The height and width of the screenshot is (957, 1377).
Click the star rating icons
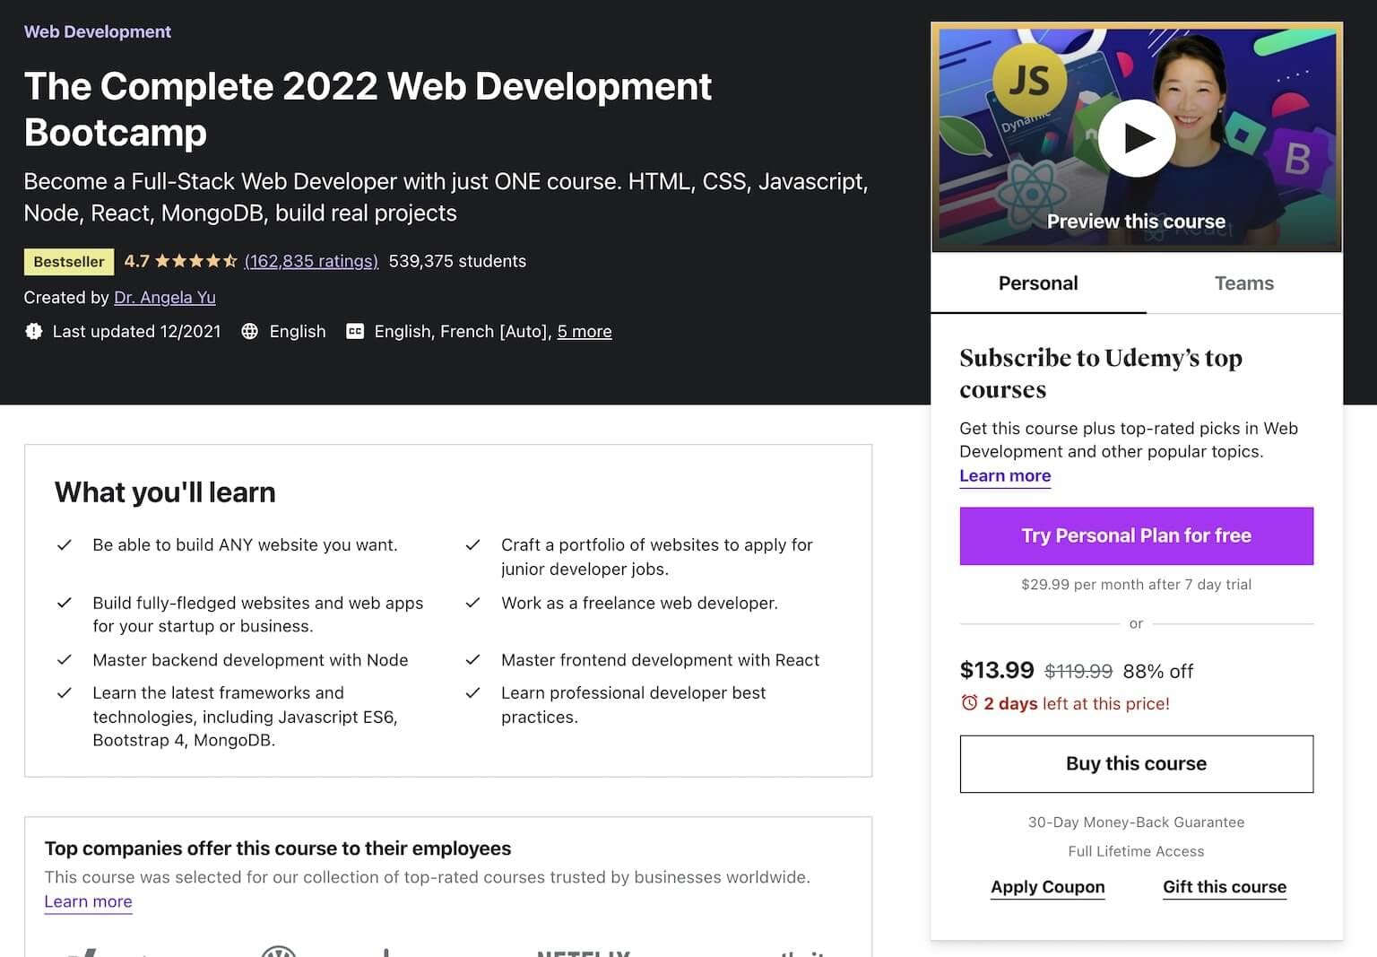click(x=195, y=261)
